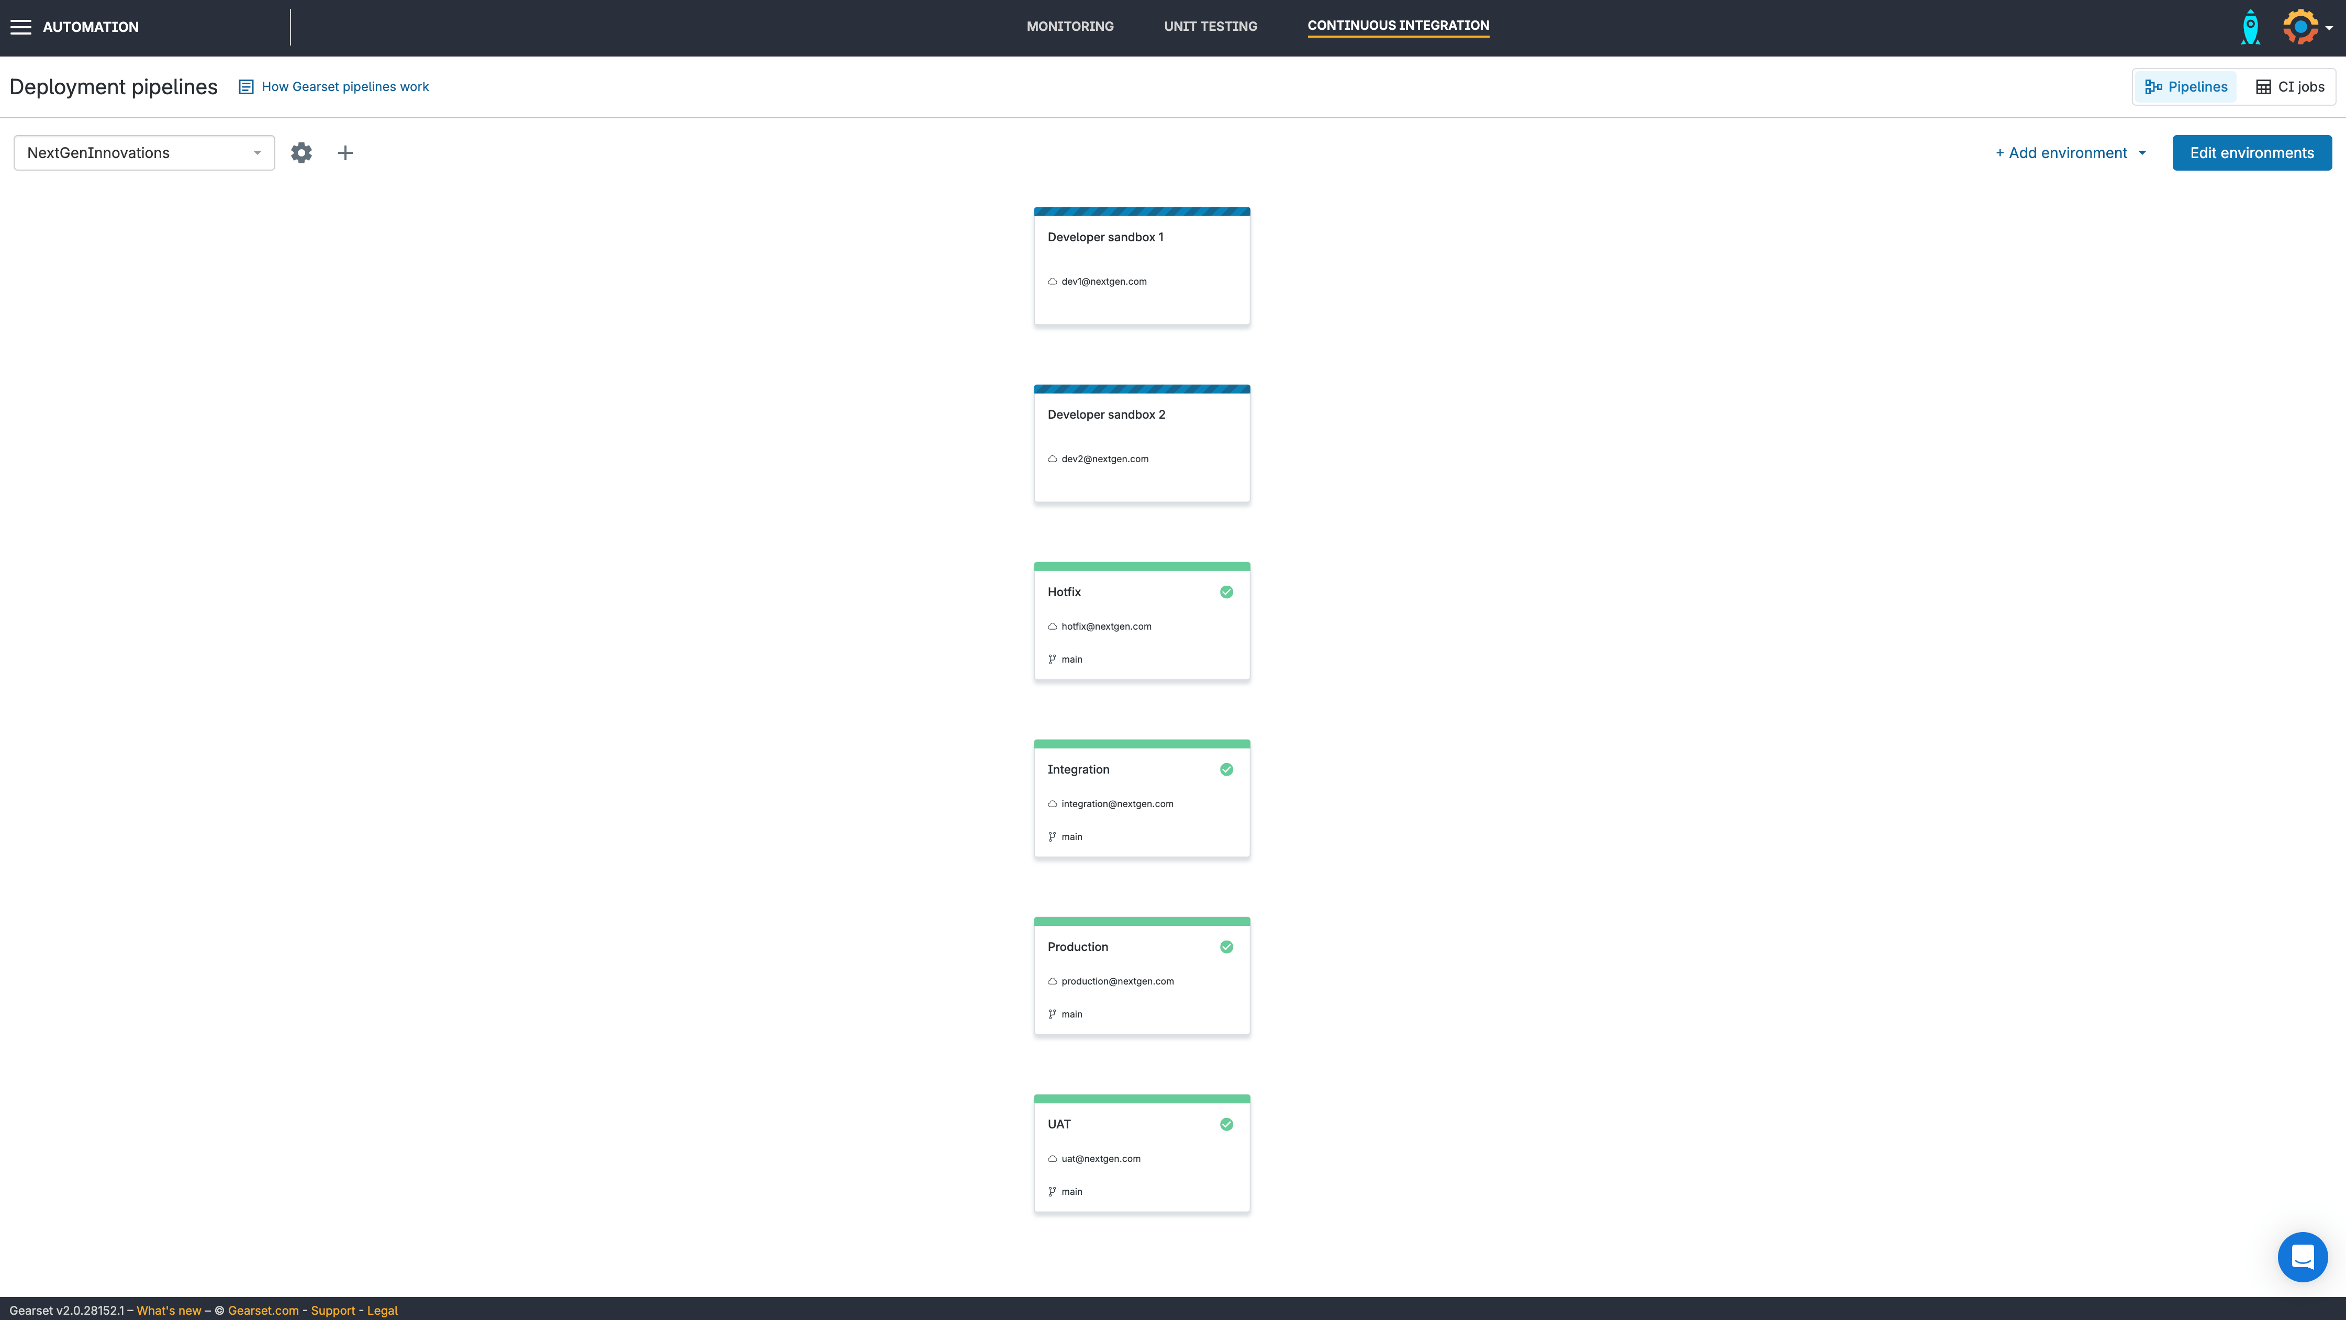Go to the Unit Testing tab
The image size is (2346, 1320).
[1210, 26]
